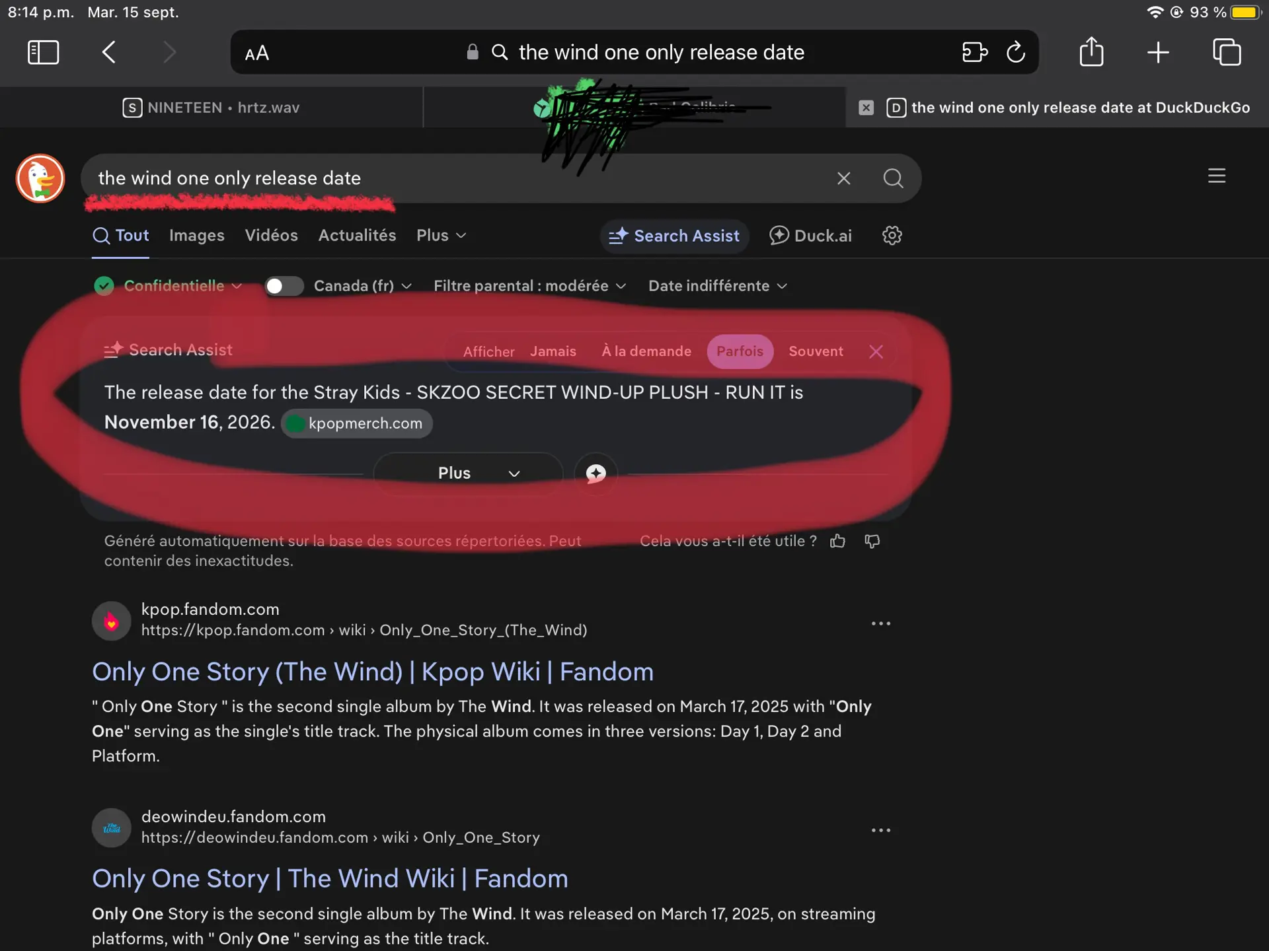Switch to Actualités results
Viewport: 1269px width, 951px height.
pyautogui.click(x=357, y=236)
